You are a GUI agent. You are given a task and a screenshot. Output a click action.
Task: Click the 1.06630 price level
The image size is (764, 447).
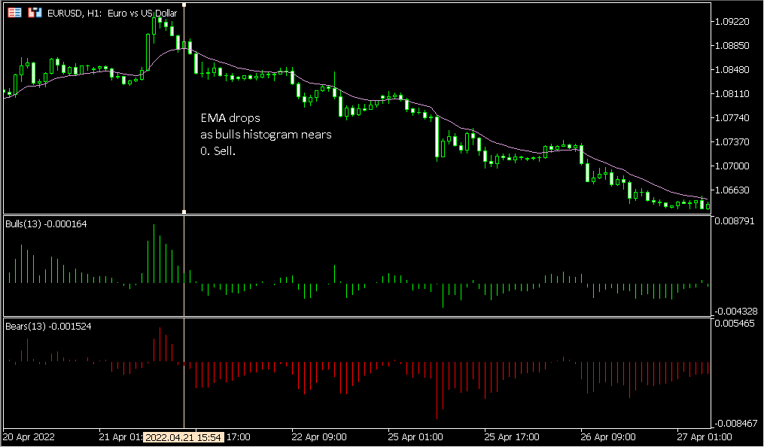tap(732, 190)
